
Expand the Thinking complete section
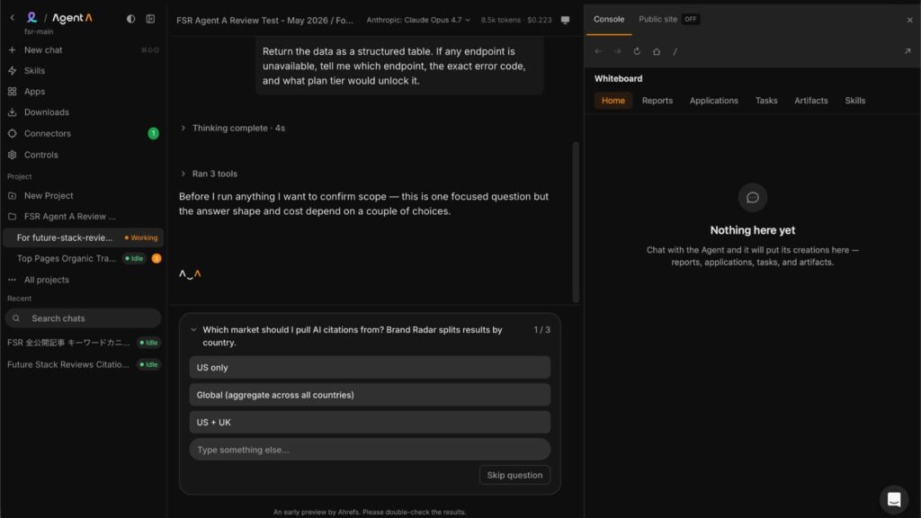pos(233,128)
